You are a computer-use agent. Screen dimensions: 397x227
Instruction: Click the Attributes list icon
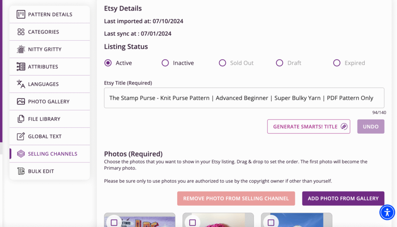coord(21,67)
